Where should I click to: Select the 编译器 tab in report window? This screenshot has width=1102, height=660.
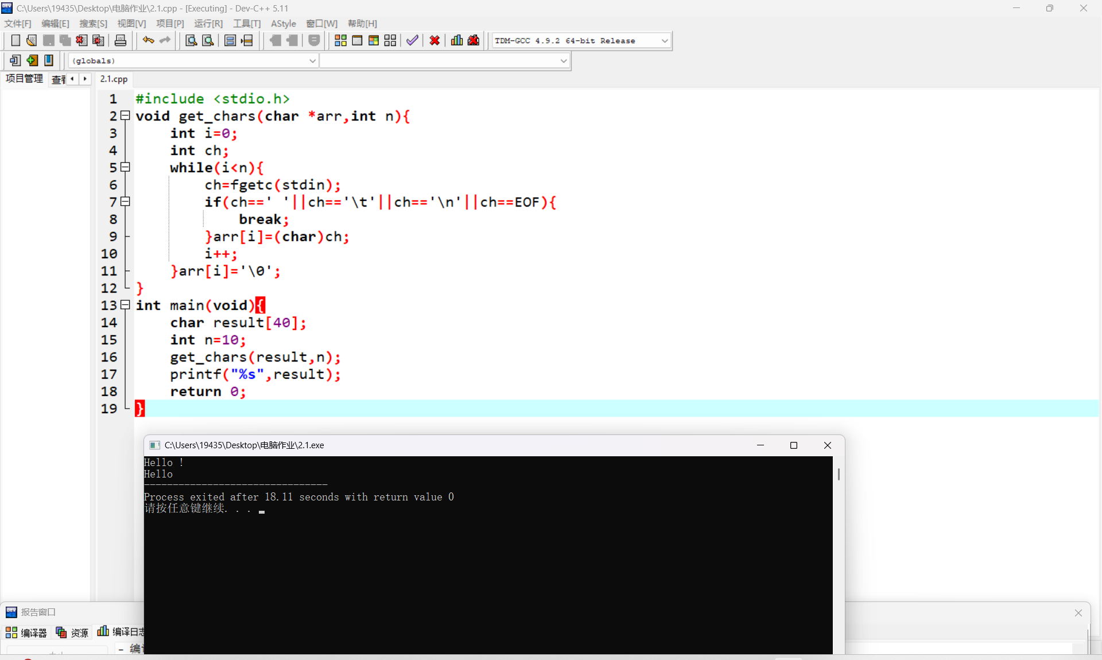click(27, 632)
